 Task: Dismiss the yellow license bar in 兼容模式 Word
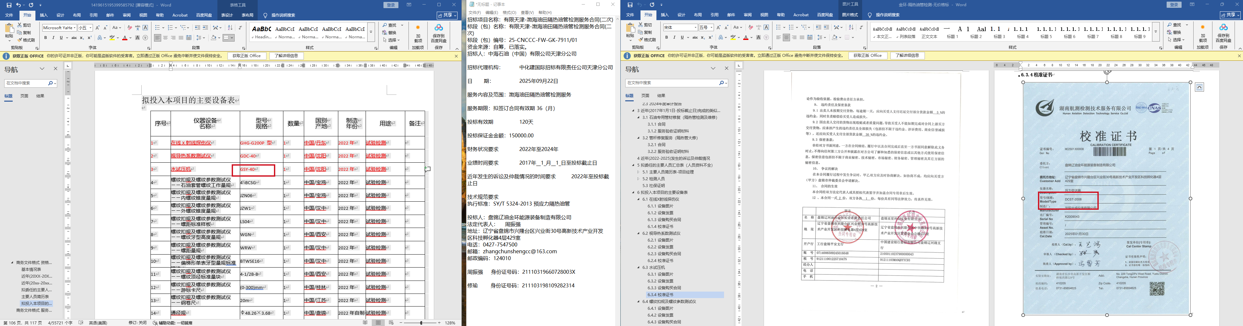click(457, 56)
